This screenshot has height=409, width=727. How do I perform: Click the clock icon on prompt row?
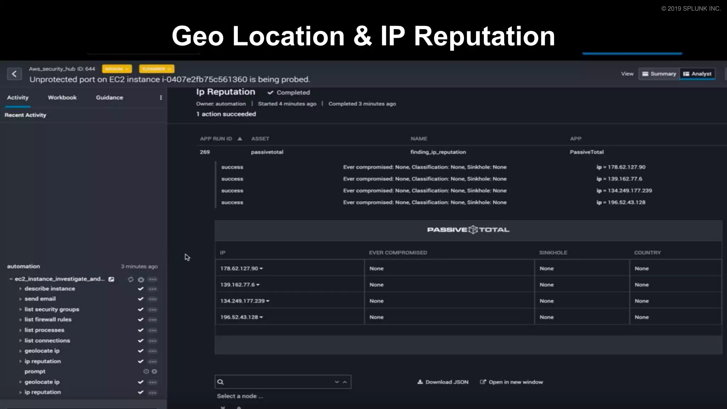coord(146,371)
